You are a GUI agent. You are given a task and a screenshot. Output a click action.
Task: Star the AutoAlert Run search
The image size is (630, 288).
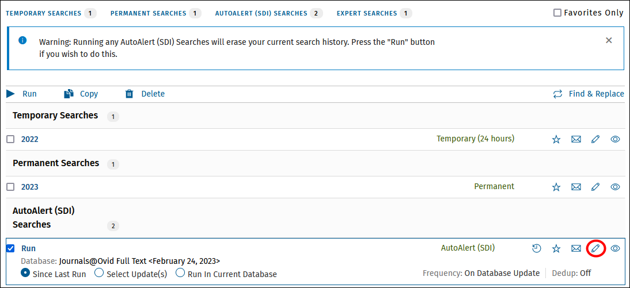point(556,248)
